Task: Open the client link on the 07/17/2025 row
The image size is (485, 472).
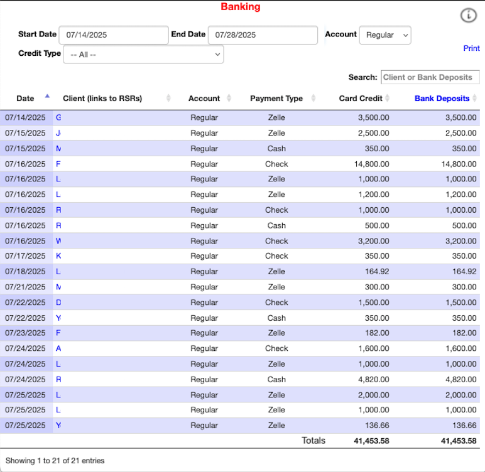Action: (x=58, y=256)
